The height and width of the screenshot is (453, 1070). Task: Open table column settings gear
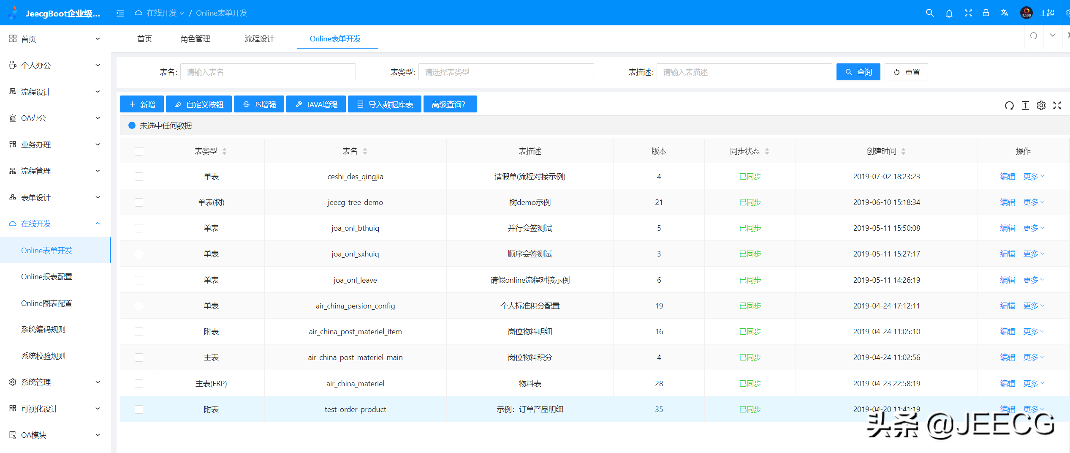coord(1041,106)
